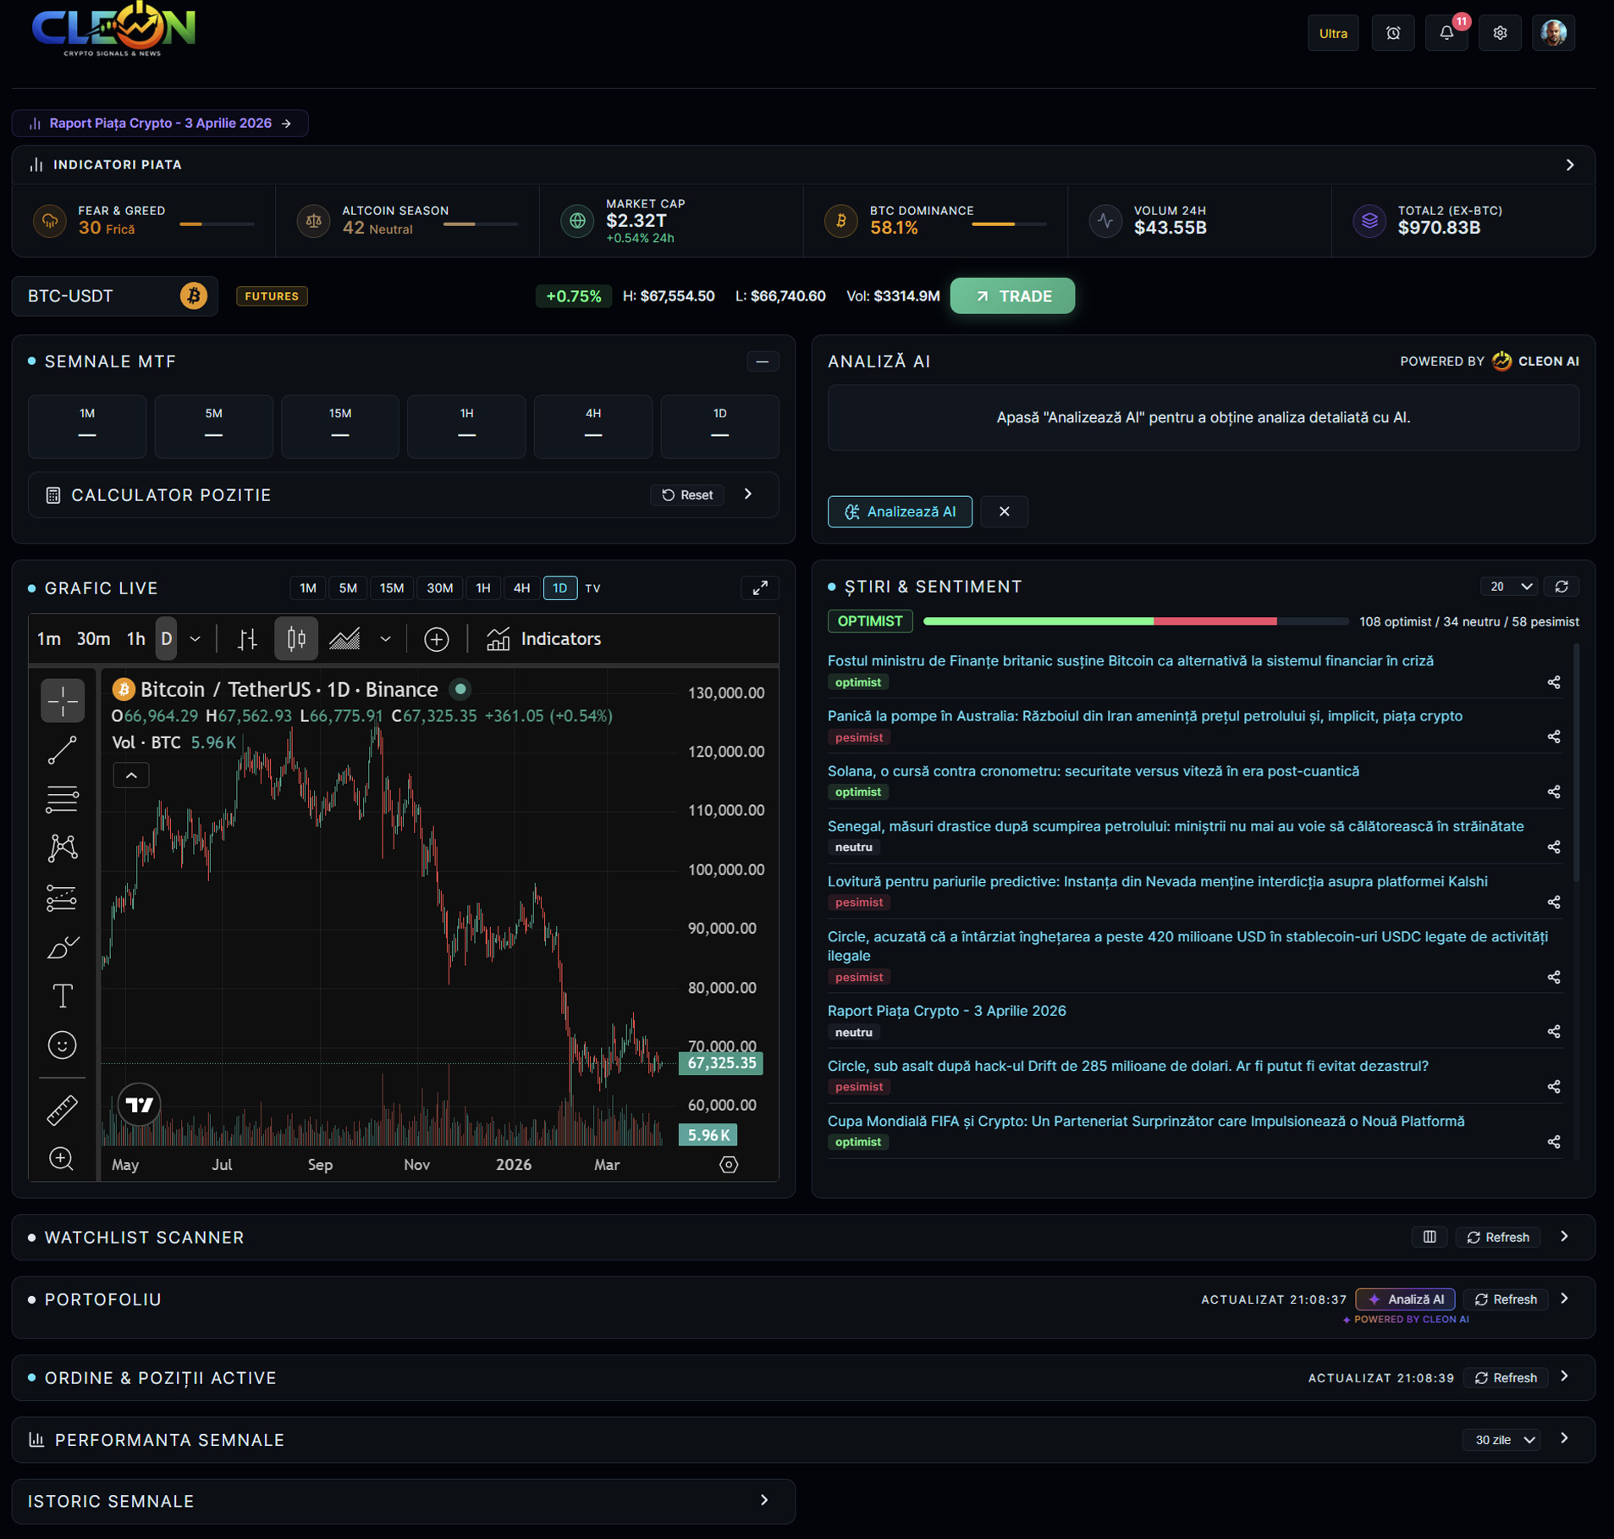This screenshot has width=1614, height=1539.
Task: Share the British finance minister Bitcoin article
Action: (x=1554, y=682)
